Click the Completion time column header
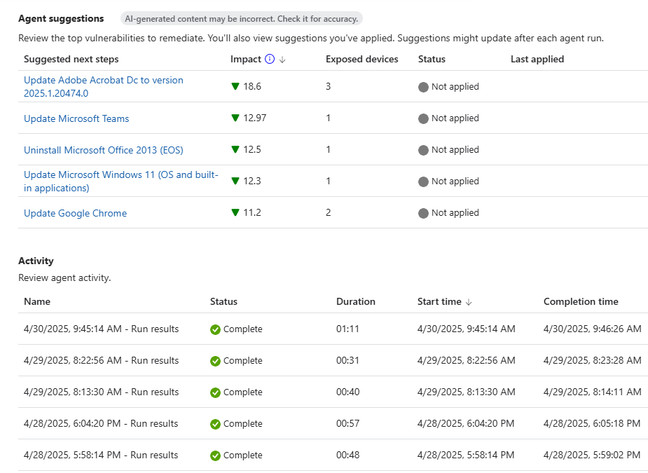 click(x=581, y=301)
